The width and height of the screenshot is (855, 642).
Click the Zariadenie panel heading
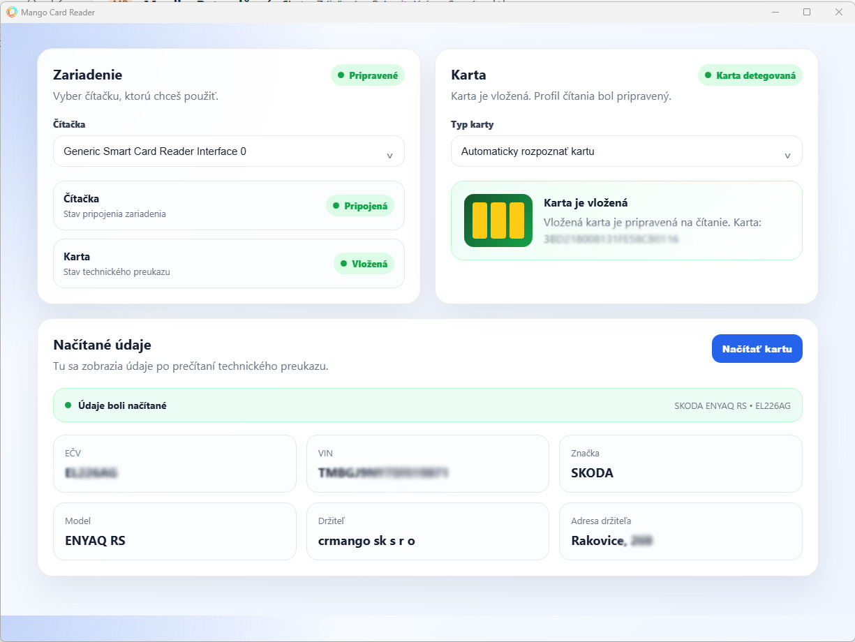[88, 75]
